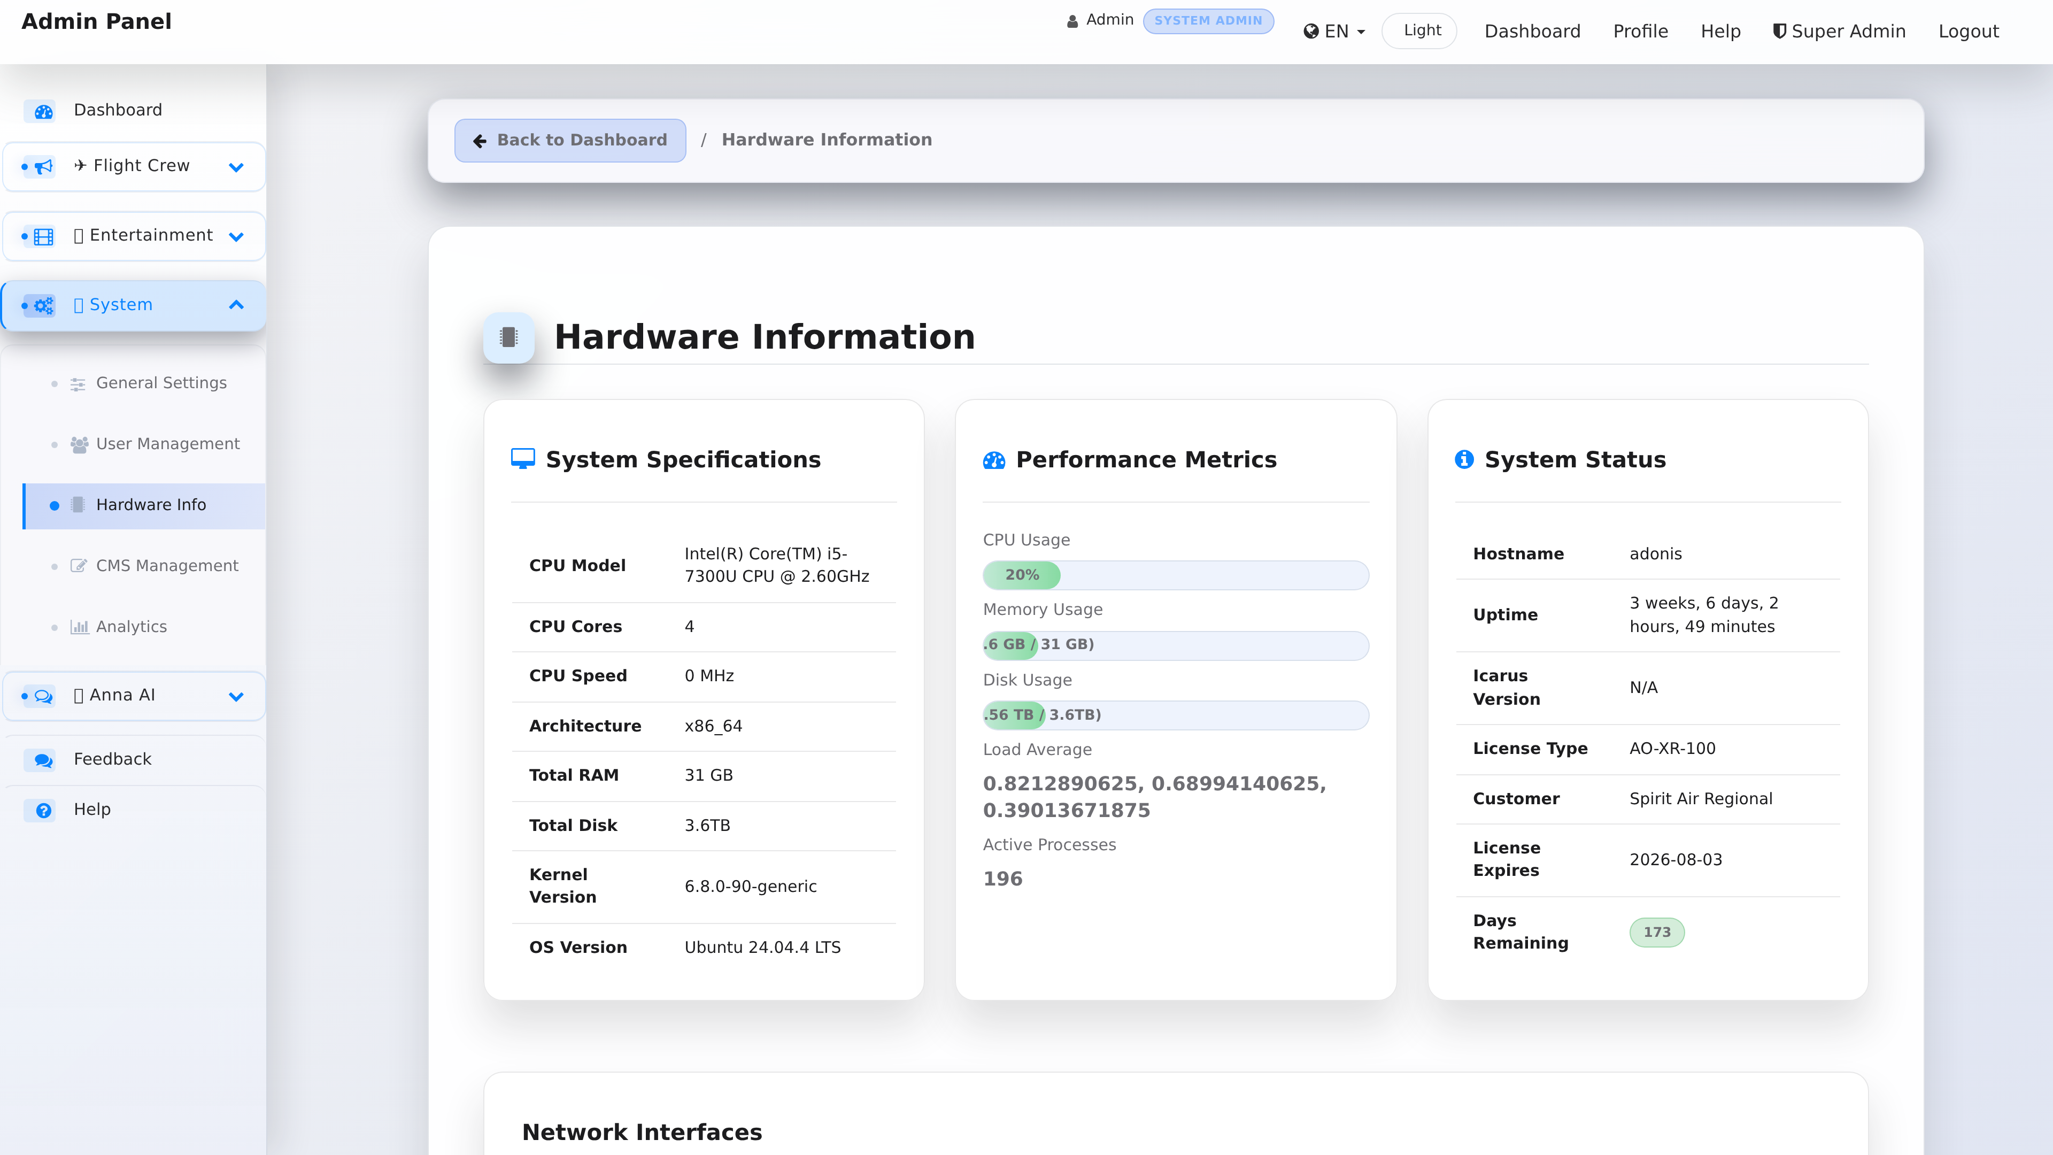This screenshot has height=1155, width=2053.
Task: Click the Icarus Version value N/A
Action: 1642,688
